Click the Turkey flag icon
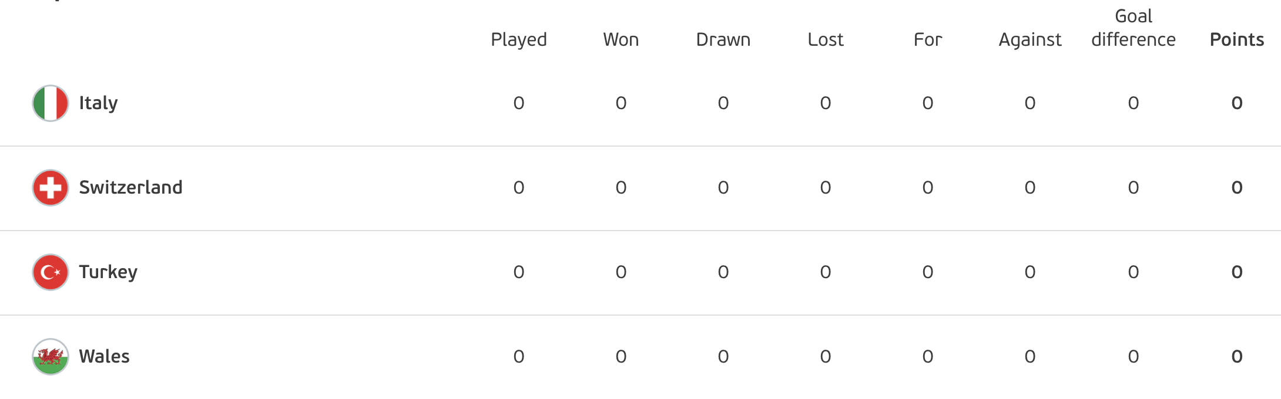 click(51, 272)
